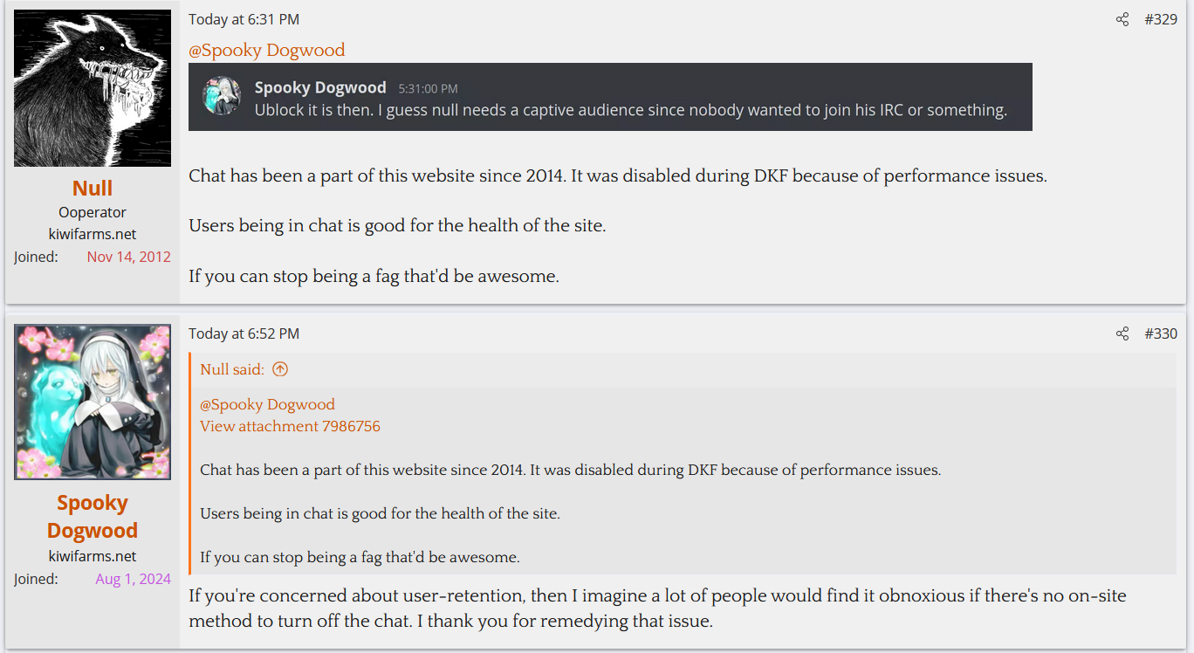Screen dimensions: 1194x653
Task: Click the "Null said:" quote header
Action: point(232,369)
